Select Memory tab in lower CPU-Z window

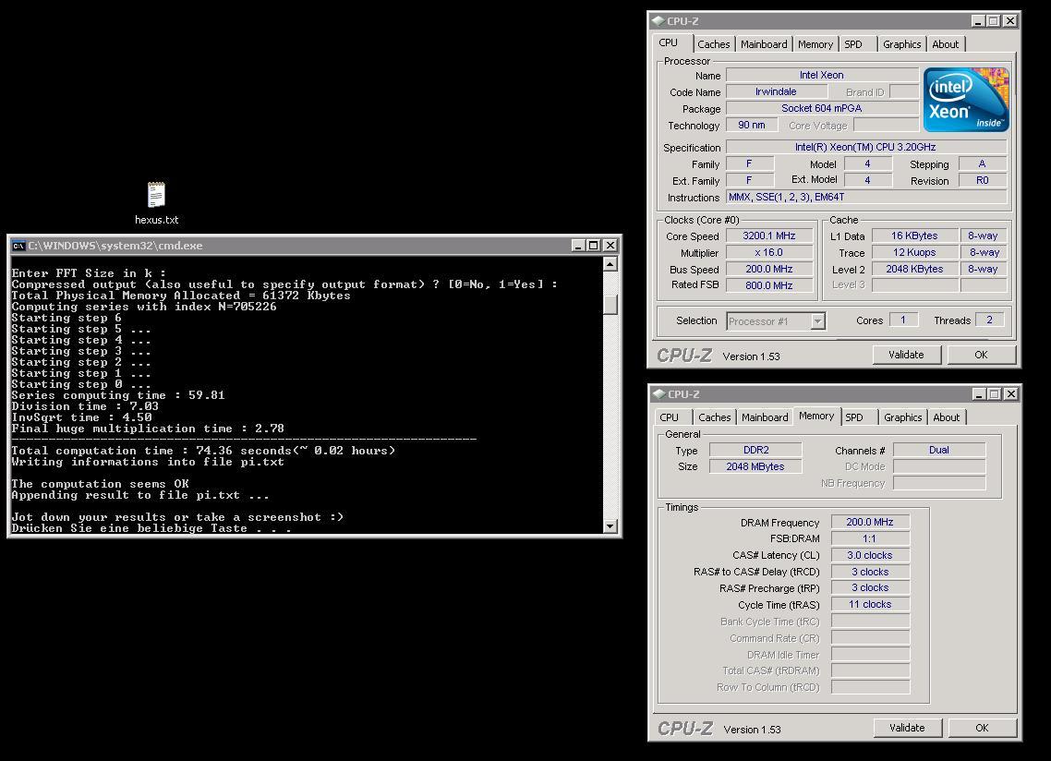tap(815, 416)
